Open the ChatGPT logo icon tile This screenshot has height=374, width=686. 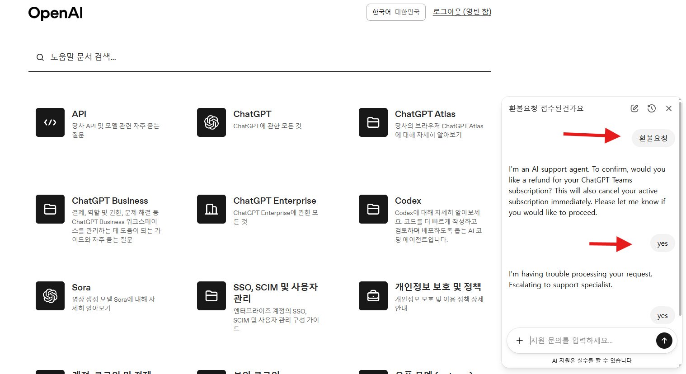(211, 122)
